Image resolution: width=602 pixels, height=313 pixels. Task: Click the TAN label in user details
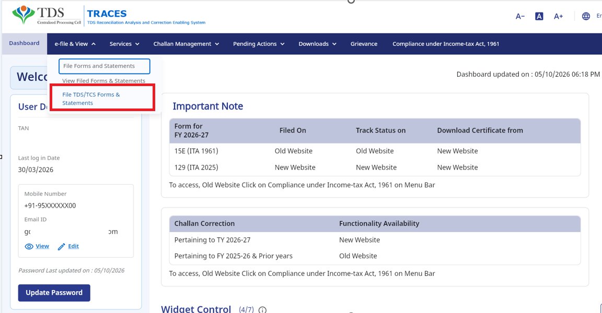click(24, 128)
